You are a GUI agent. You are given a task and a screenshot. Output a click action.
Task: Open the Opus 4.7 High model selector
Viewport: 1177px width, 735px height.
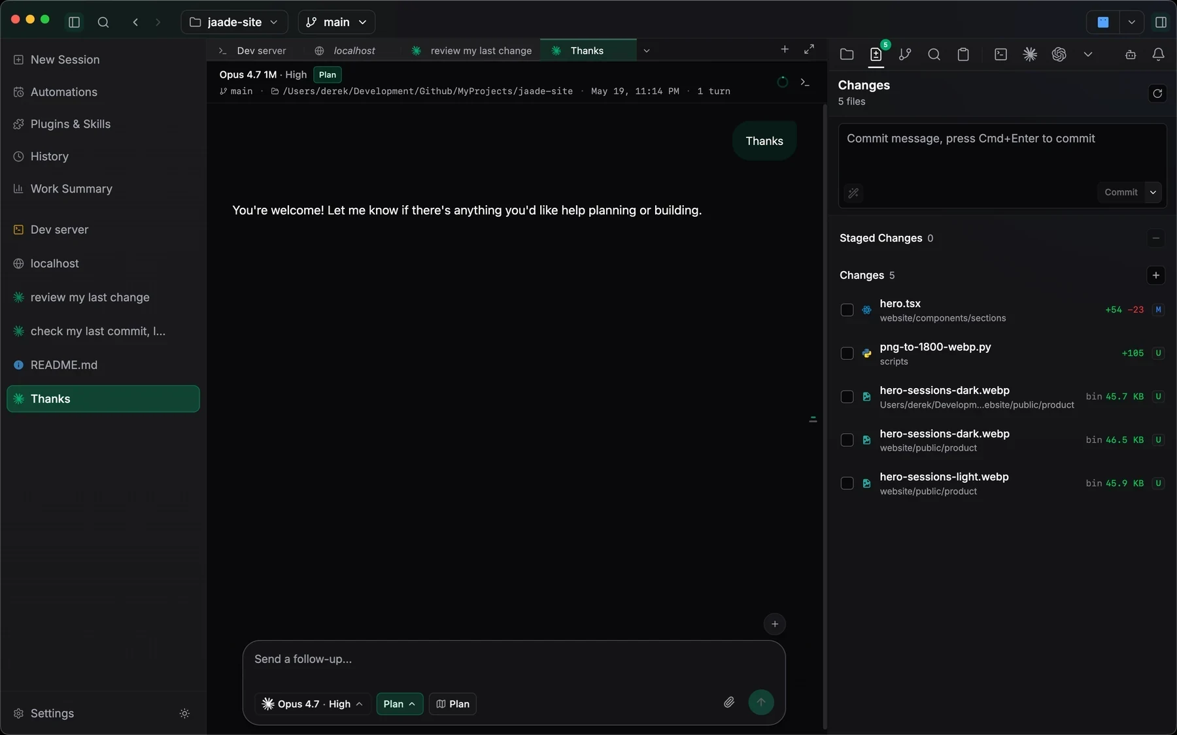pos(313,704)
